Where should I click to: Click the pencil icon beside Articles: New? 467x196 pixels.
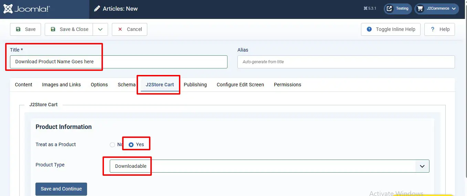97,9
